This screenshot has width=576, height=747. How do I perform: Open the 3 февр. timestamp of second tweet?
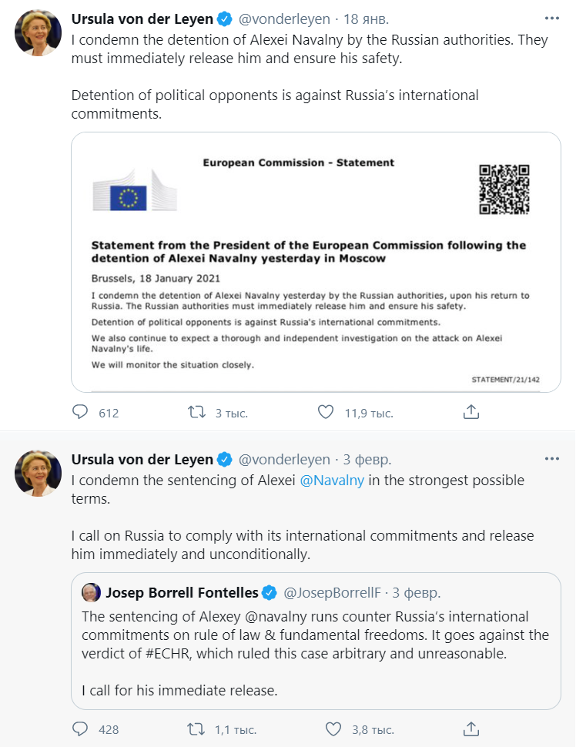click(x=367, y=460)
